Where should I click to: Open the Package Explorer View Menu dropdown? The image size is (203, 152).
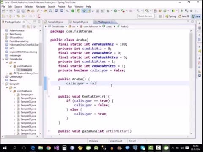pyautogui.click(x=40, y=27)
